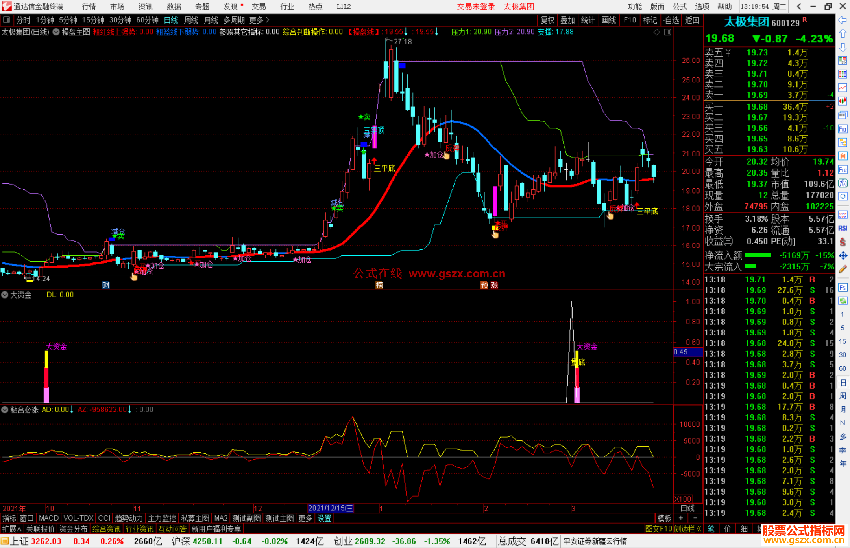Click the green refresh icon in right toolbar
The image size is (850, 548).
point(843,301)
